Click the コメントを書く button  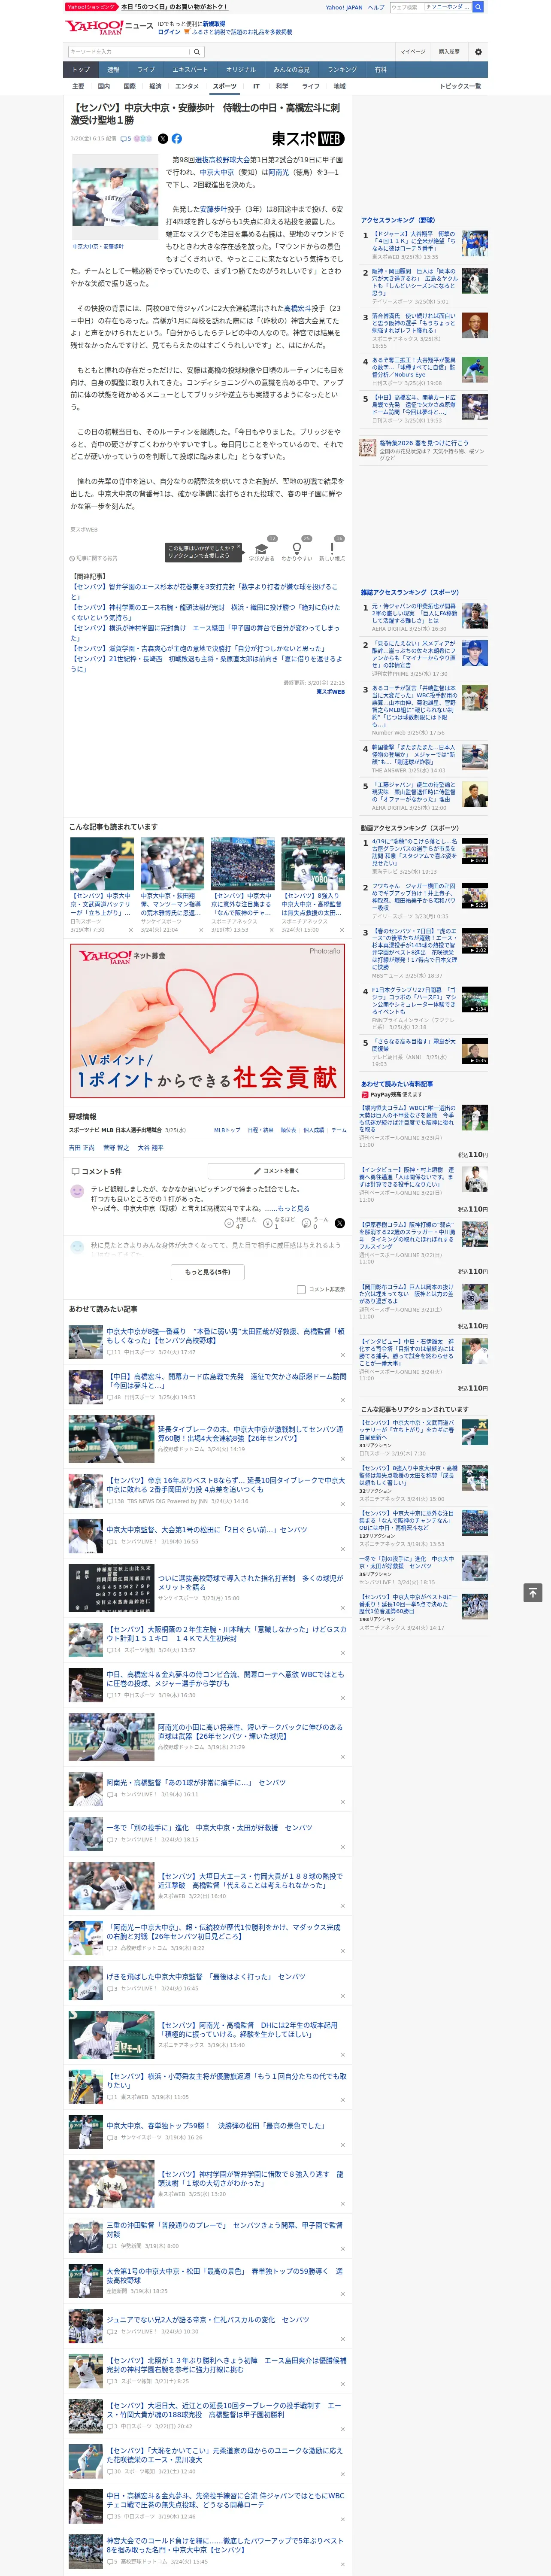(277, 1170)
